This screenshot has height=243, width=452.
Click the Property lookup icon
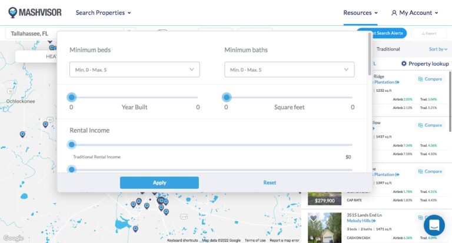coord(404,64)
